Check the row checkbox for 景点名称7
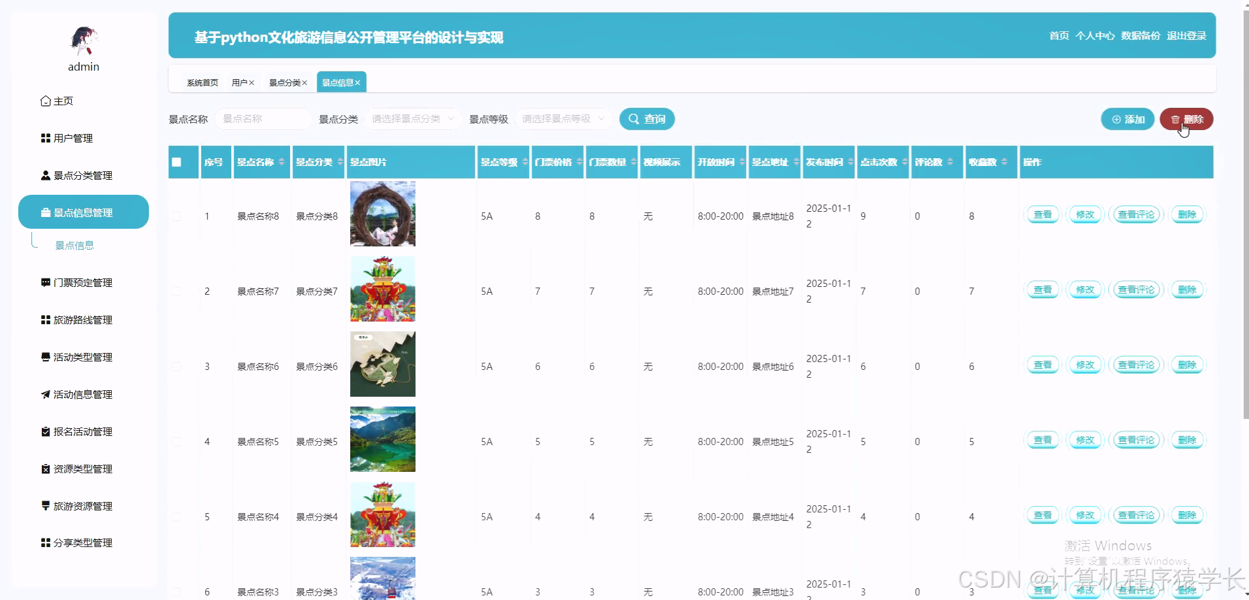1249x600 pixels. click(176, 292)
